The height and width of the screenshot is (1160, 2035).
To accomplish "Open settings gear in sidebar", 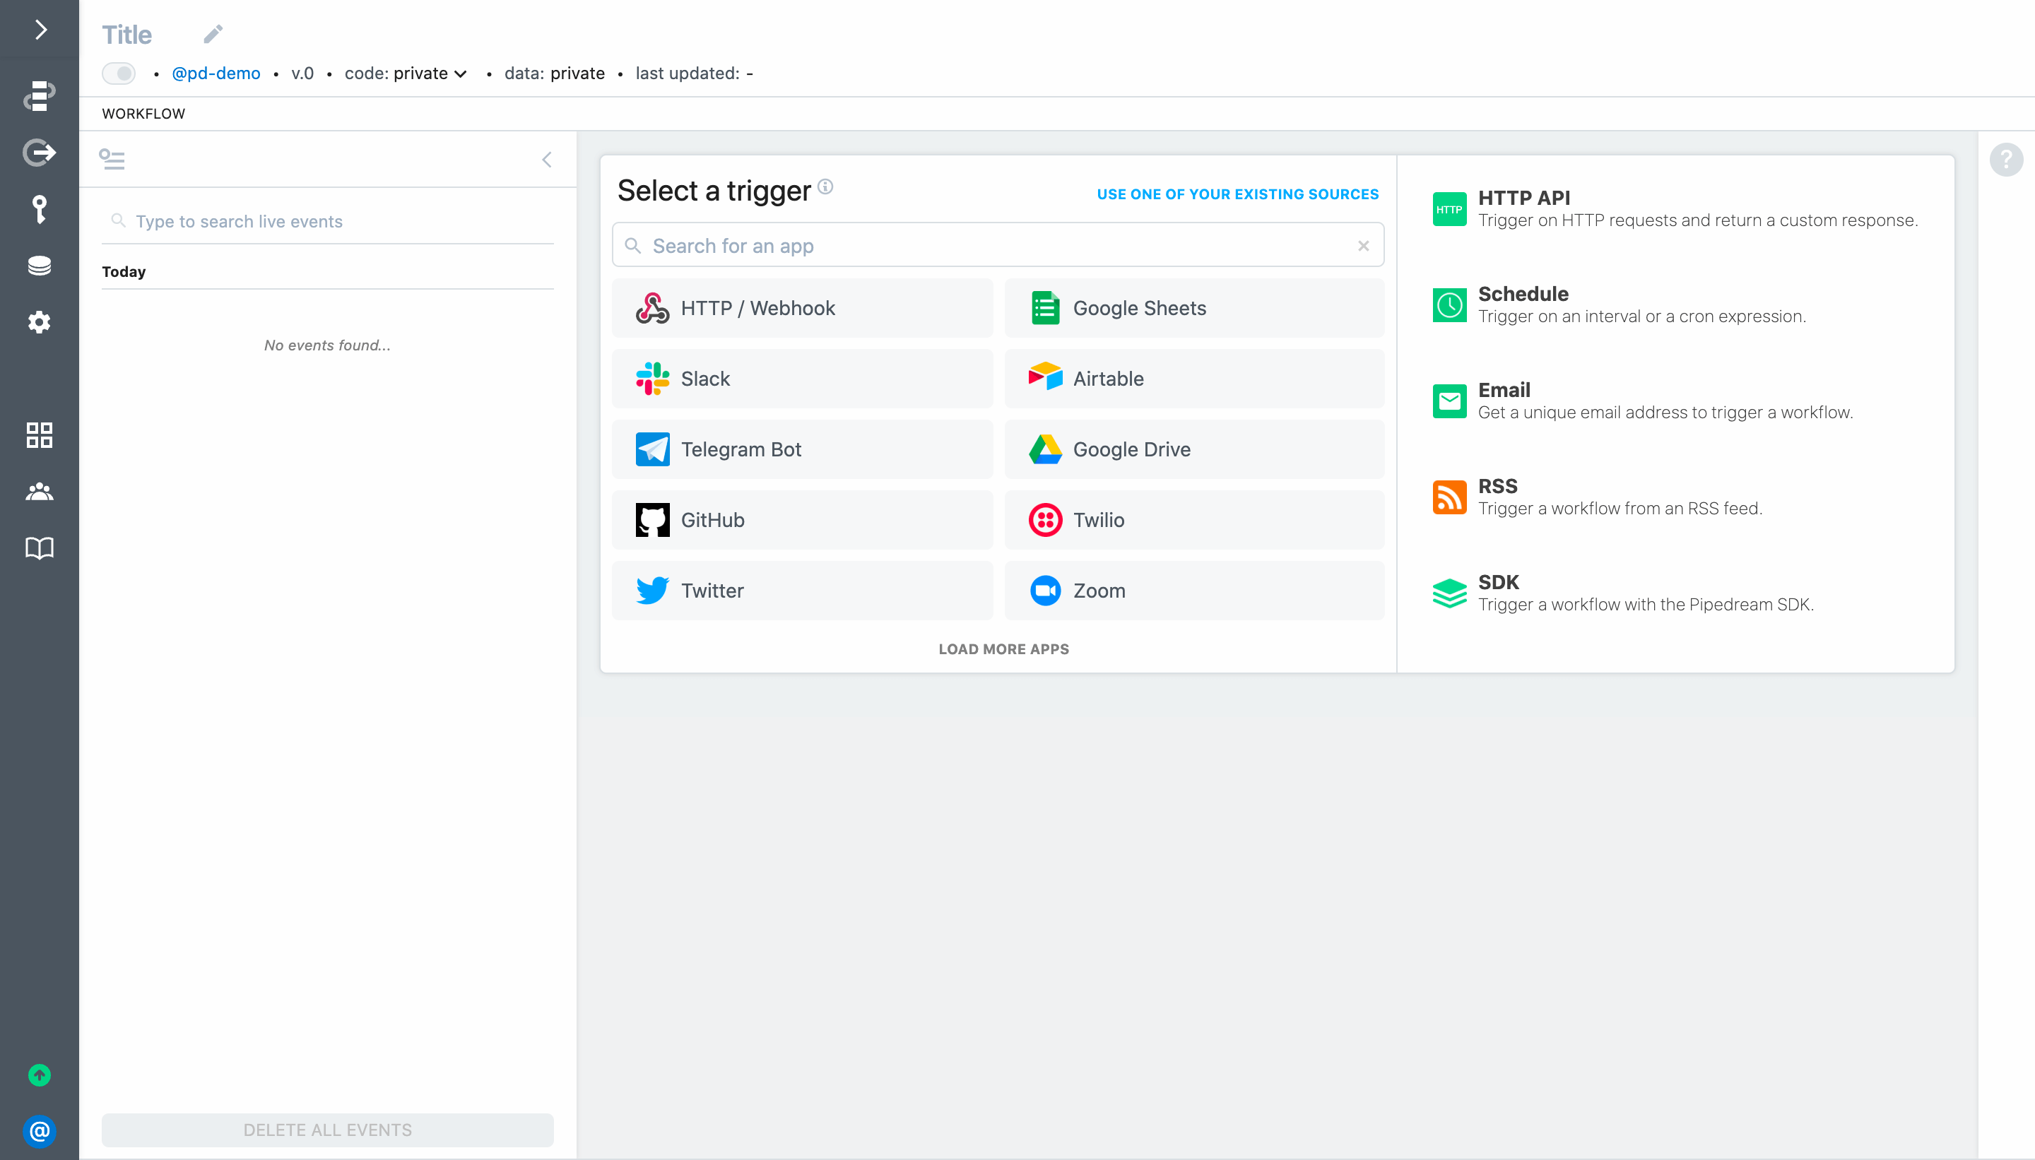I will [40, 322].
